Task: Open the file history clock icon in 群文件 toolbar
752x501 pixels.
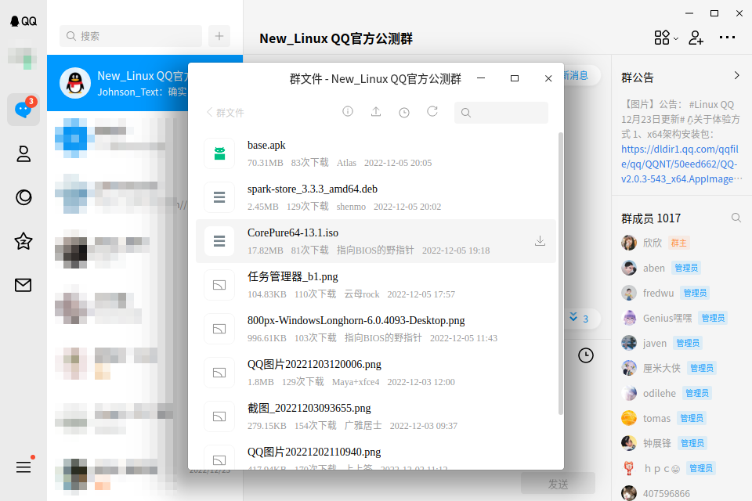Action: click(404, 112)
